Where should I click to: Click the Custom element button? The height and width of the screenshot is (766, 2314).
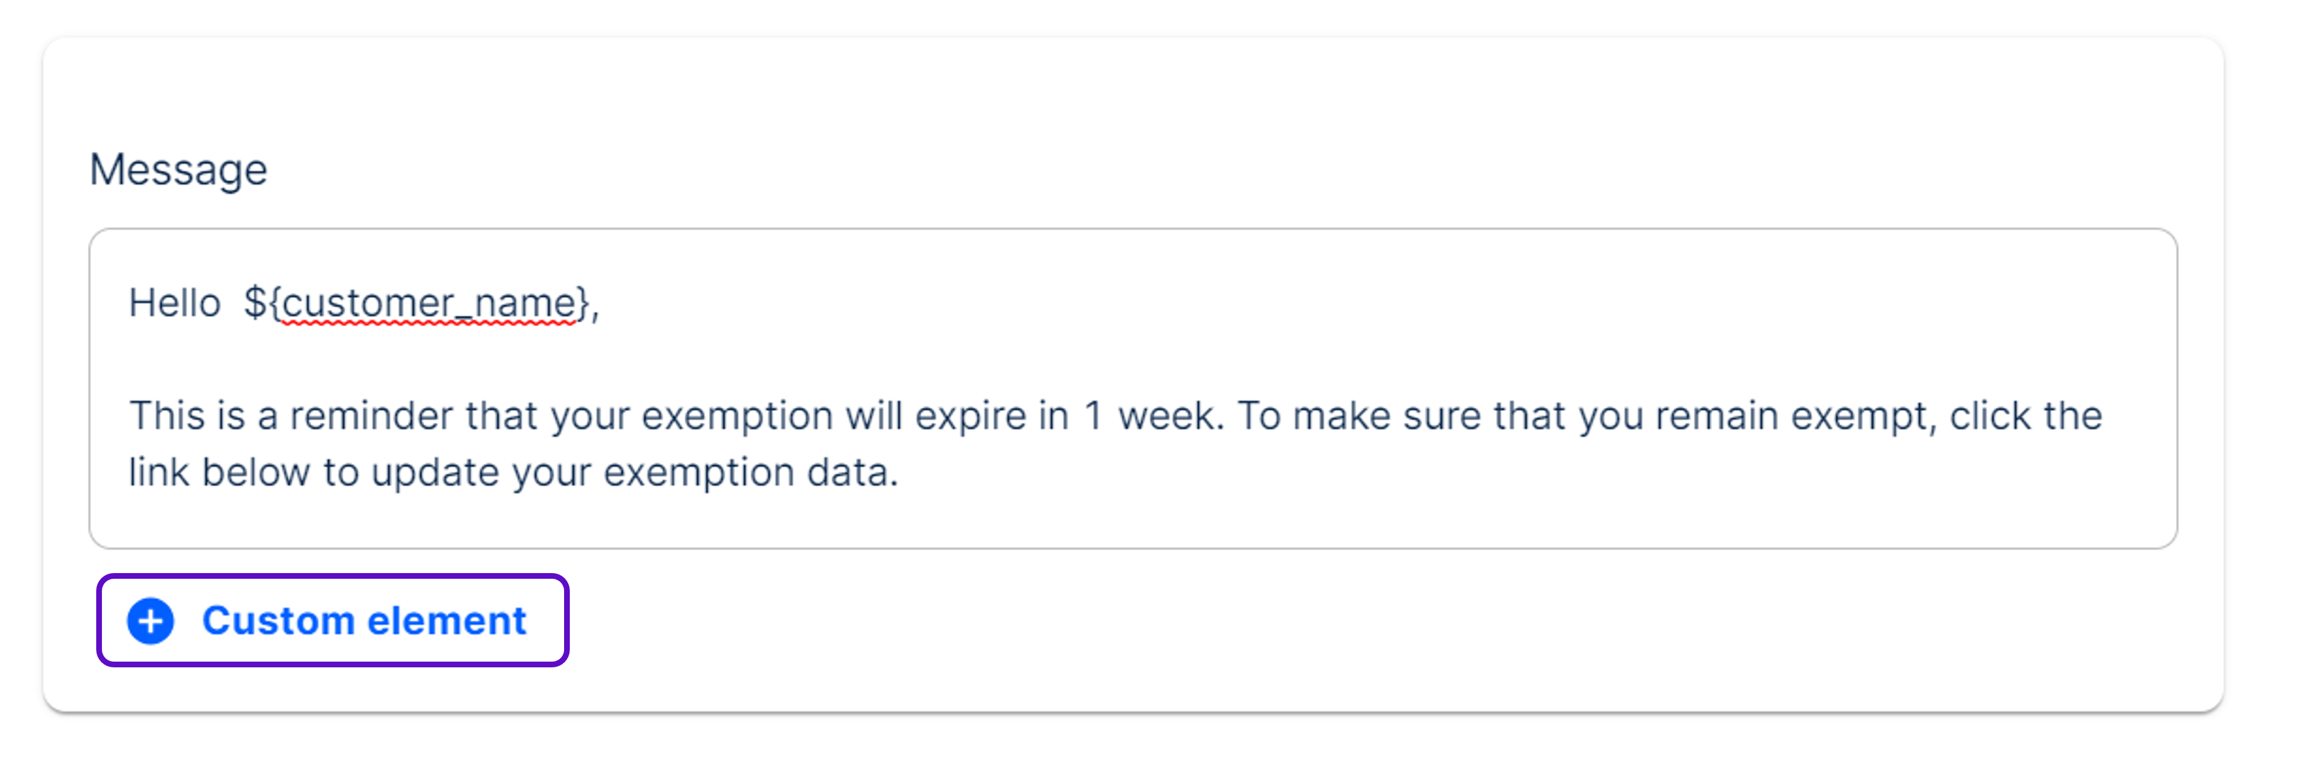[x=333, y=621]
